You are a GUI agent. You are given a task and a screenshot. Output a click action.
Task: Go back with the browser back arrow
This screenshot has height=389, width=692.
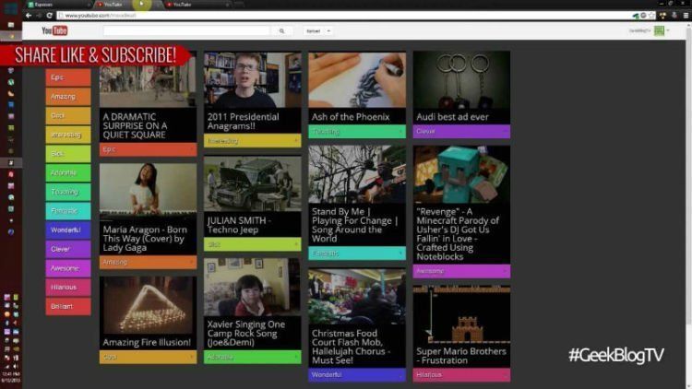[x=29, y=16]
